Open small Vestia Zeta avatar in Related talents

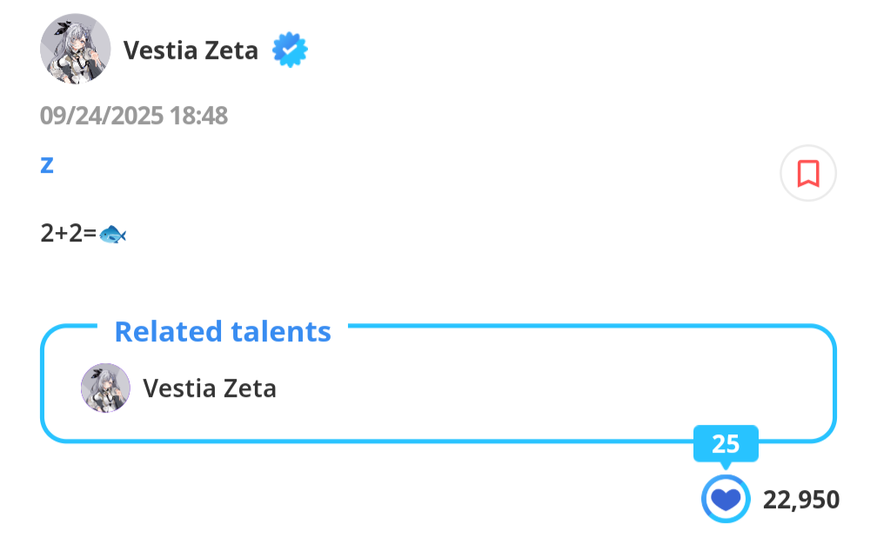pos(105,388)
